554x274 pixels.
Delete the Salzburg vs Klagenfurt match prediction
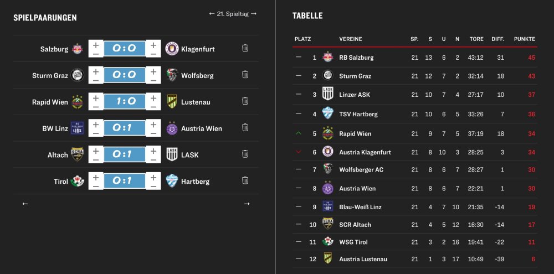click(x=245, y=48)
